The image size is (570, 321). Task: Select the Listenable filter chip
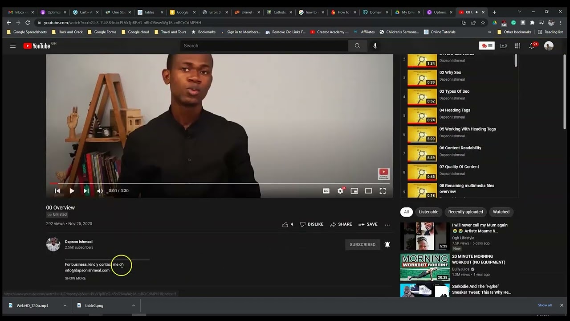coord(428,212)
